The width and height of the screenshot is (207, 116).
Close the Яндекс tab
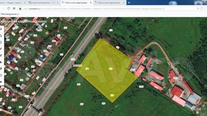(x=25, y=3)
